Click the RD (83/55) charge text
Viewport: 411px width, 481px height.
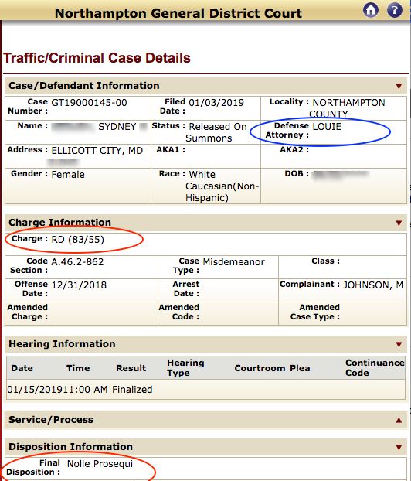[77, 239]
